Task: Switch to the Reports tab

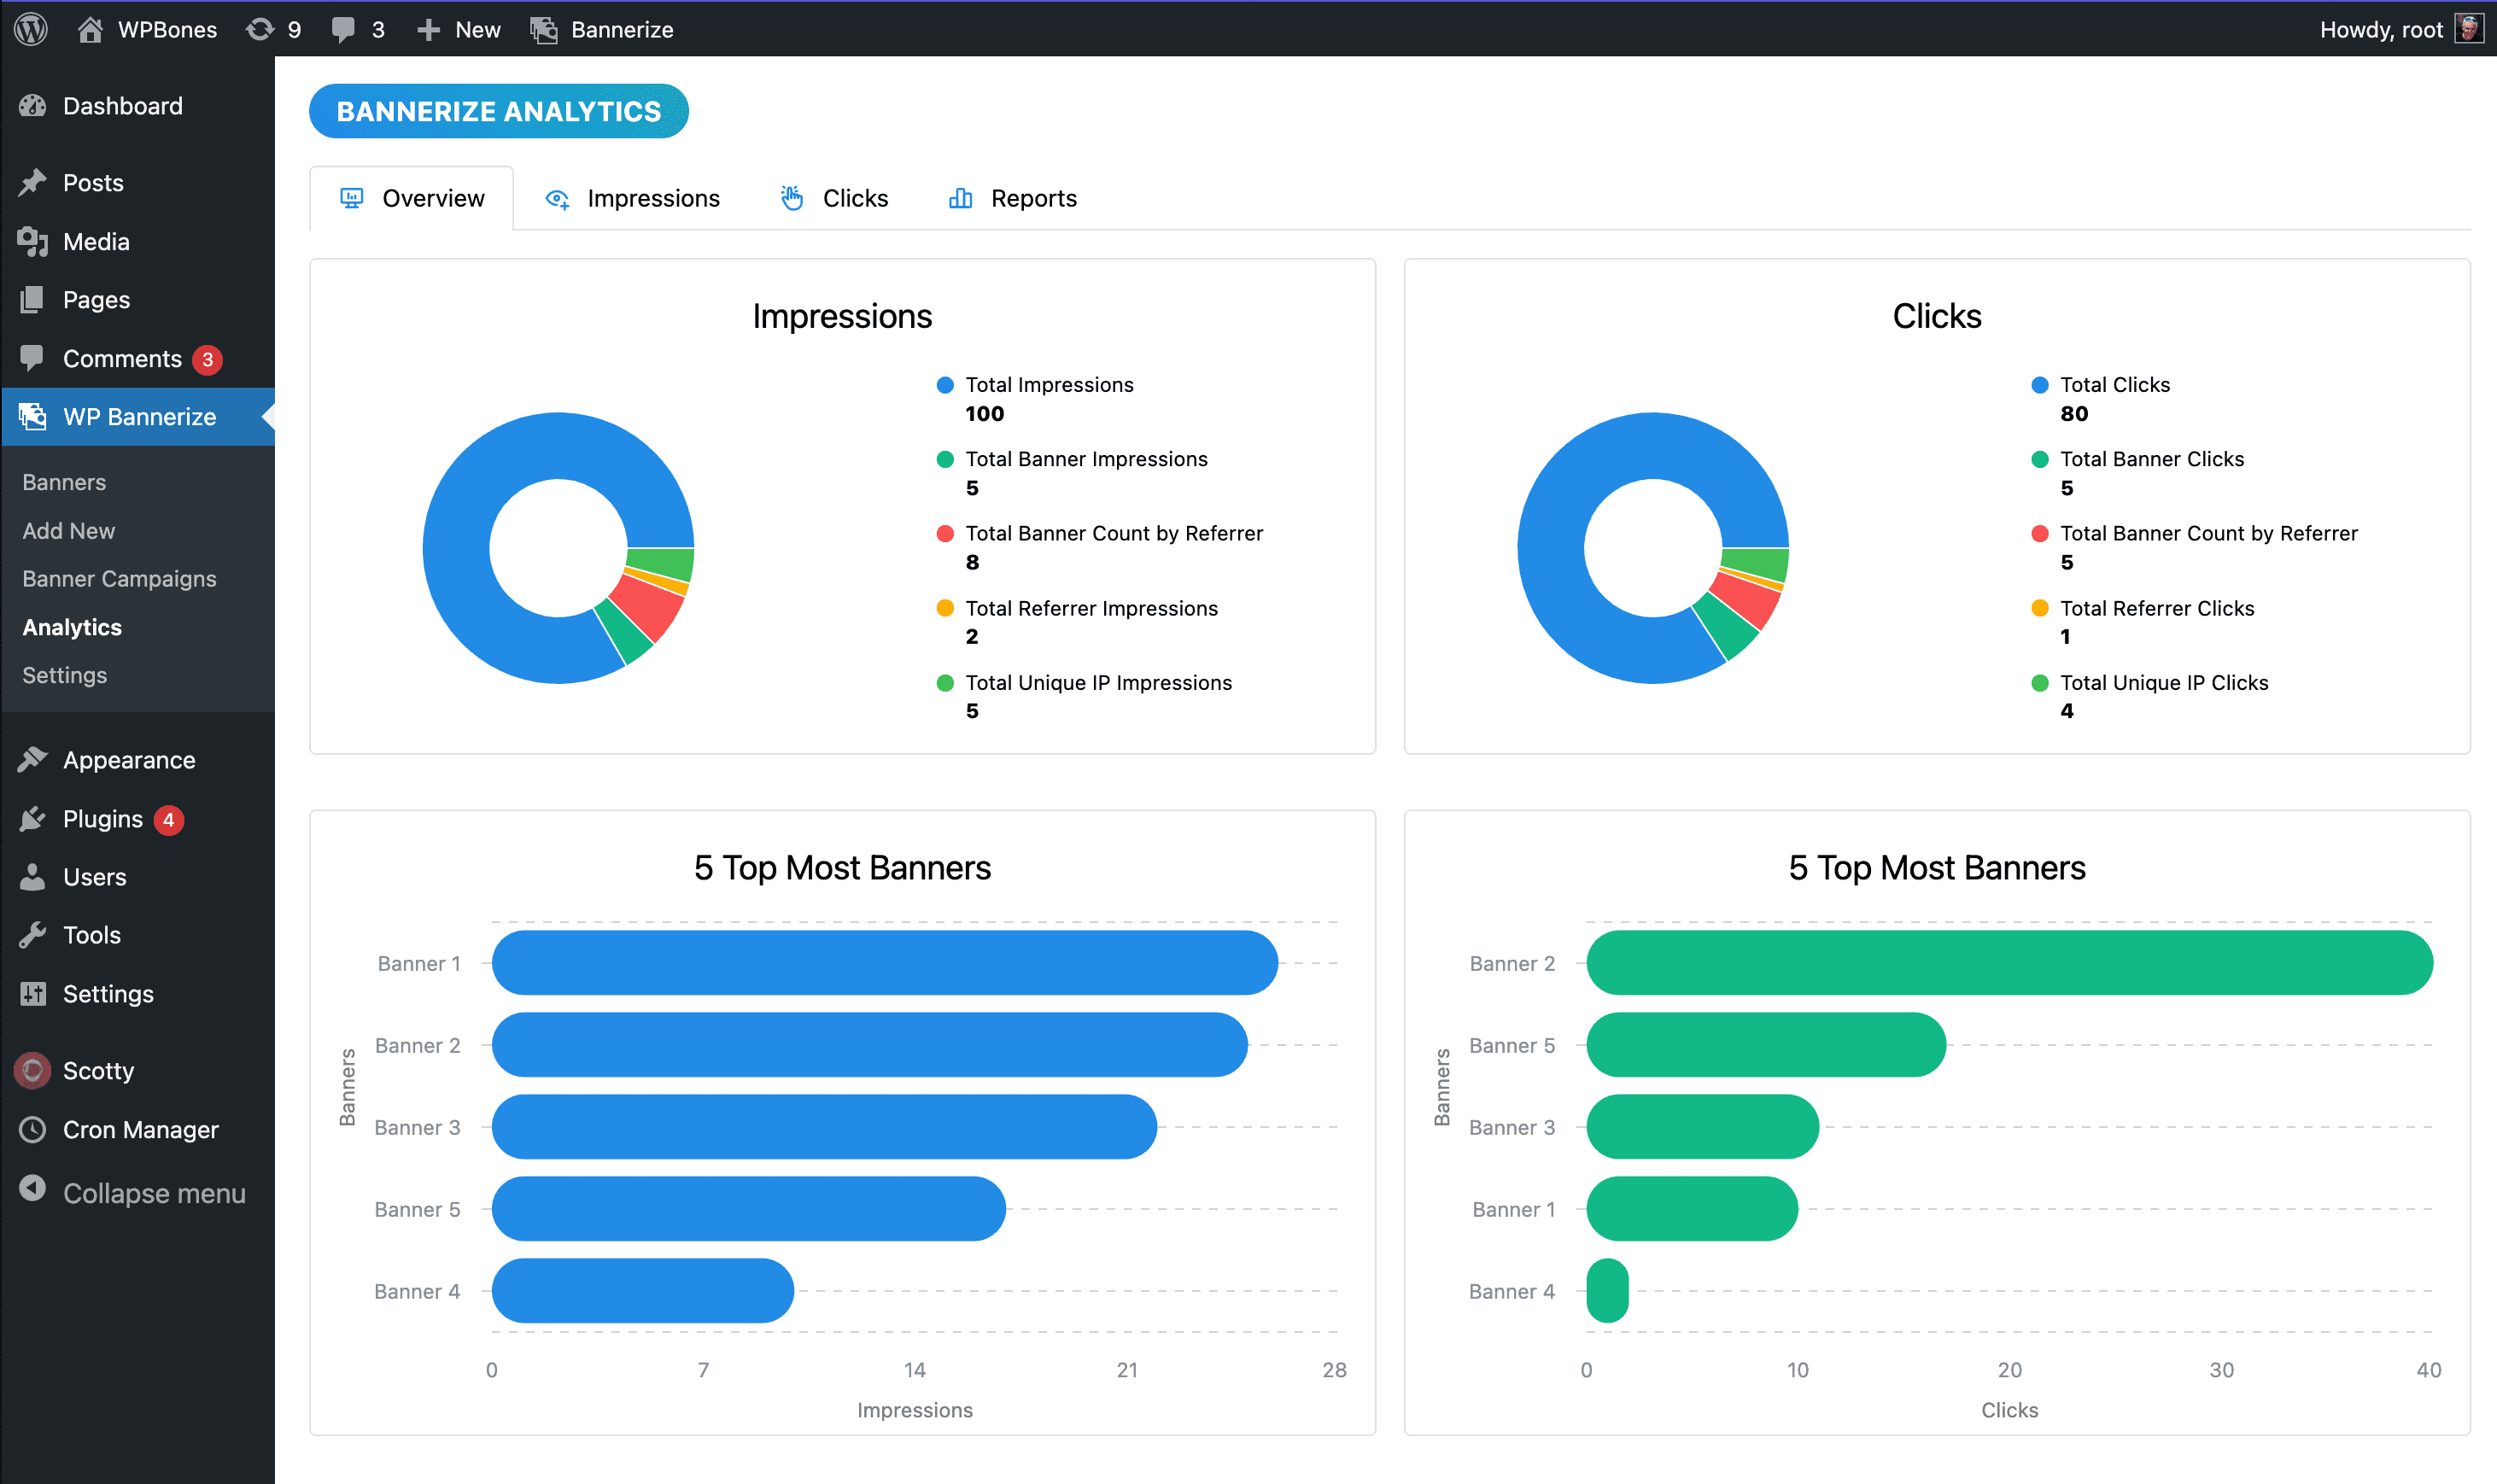Action: point(1012,198)
